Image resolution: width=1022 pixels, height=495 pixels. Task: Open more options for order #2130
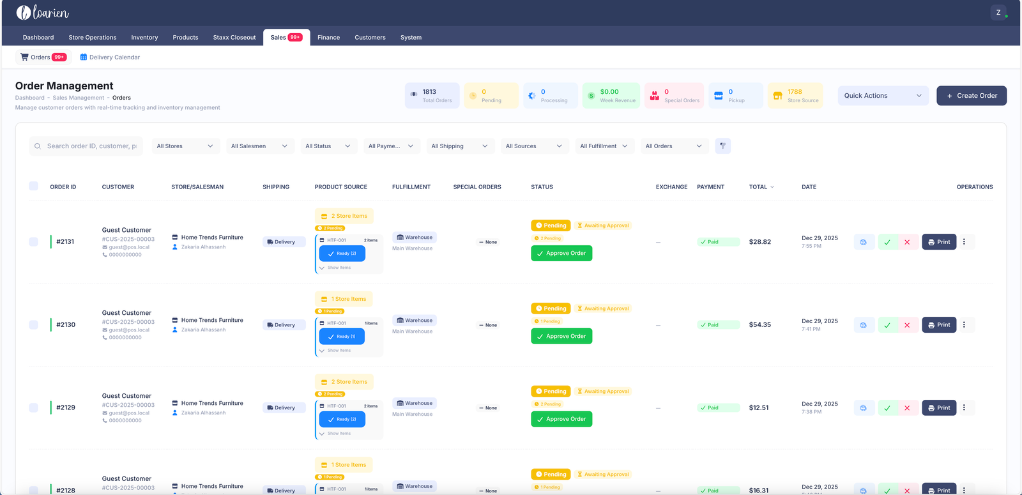(964, 325)
